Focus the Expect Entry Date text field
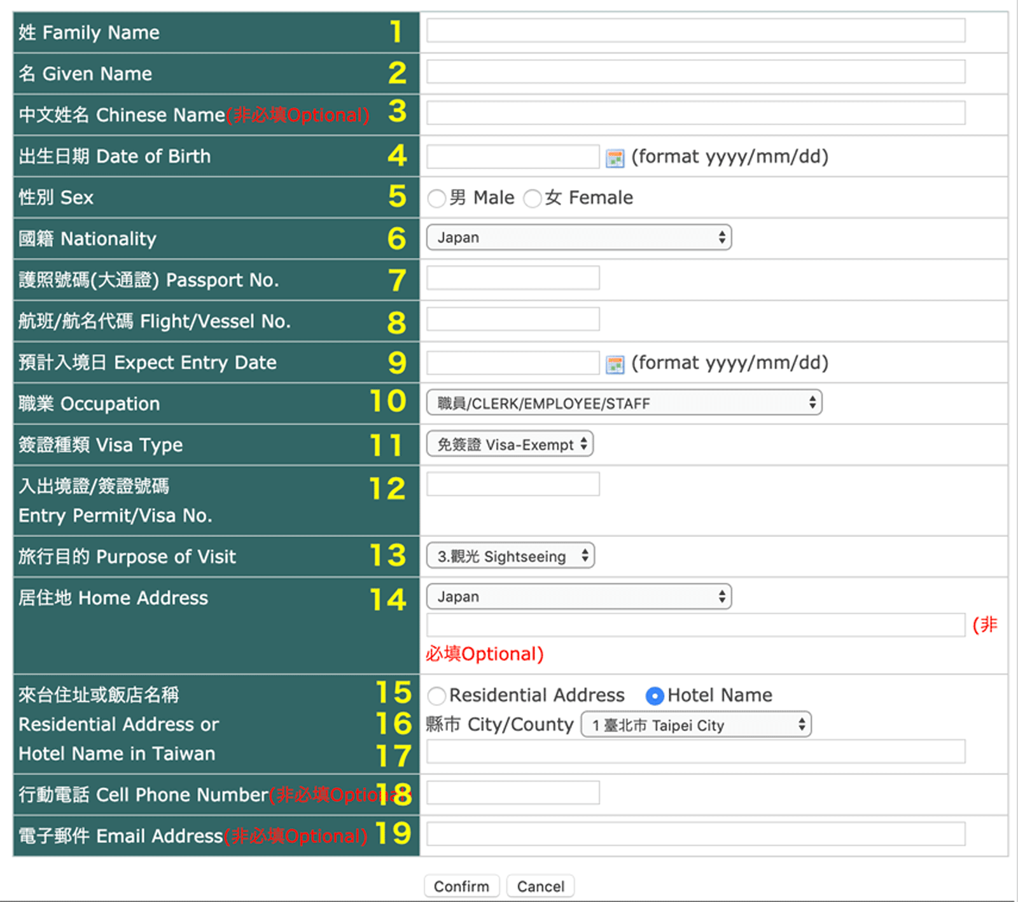 [x=513, y=363]
